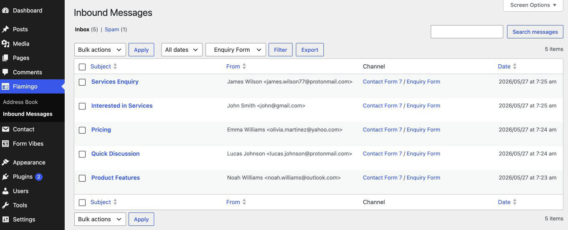Click date 2026/05/27 at 7:23 am
Screen dimensions: 568x230
coord(528,177)
